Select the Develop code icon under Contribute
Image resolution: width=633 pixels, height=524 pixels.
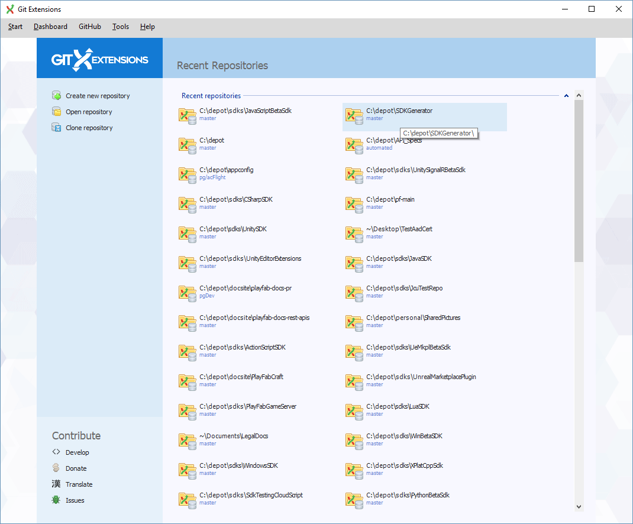[x=57, y=452]
